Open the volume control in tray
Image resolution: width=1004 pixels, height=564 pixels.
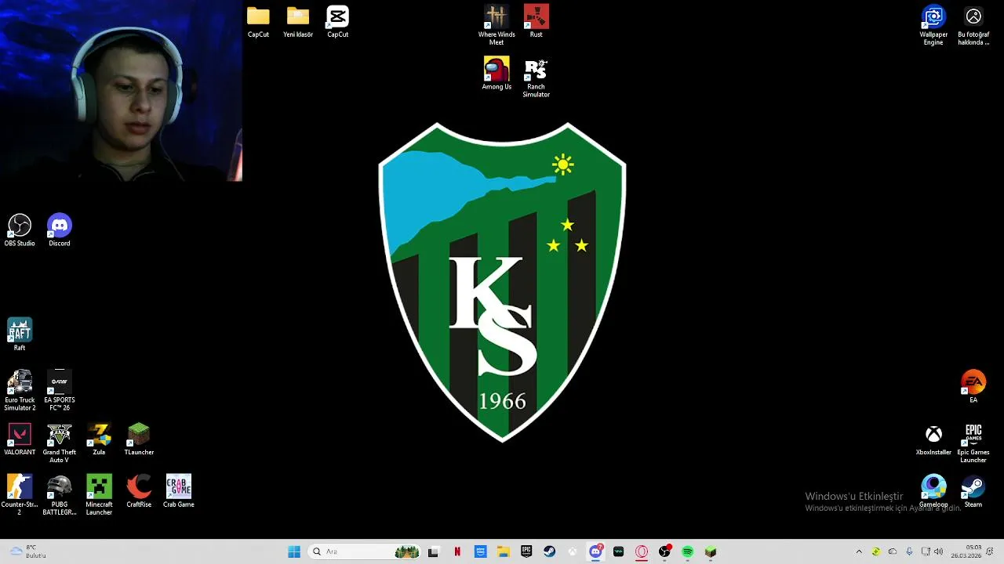point(939,552)
